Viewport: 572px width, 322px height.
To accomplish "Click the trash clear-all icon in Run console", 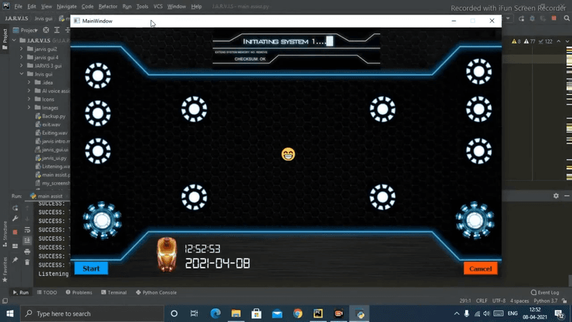I will pos(28,262).
